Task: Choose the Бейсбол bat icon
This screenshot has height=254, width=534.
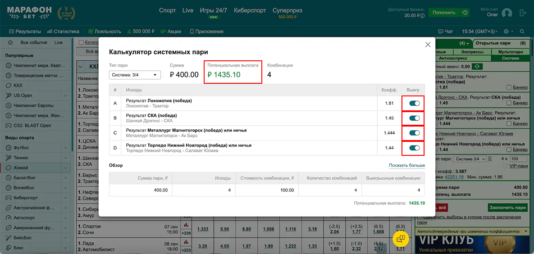Action: (9, 237)
